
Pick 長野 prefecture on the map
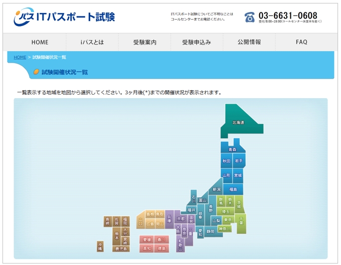(211, 208)
